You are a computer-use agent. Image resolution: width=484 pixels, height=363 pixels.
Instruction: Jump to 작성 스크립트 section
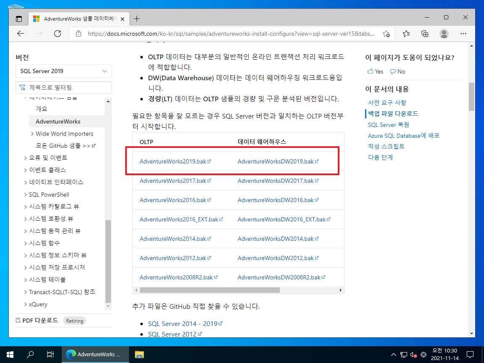point(386,146)
